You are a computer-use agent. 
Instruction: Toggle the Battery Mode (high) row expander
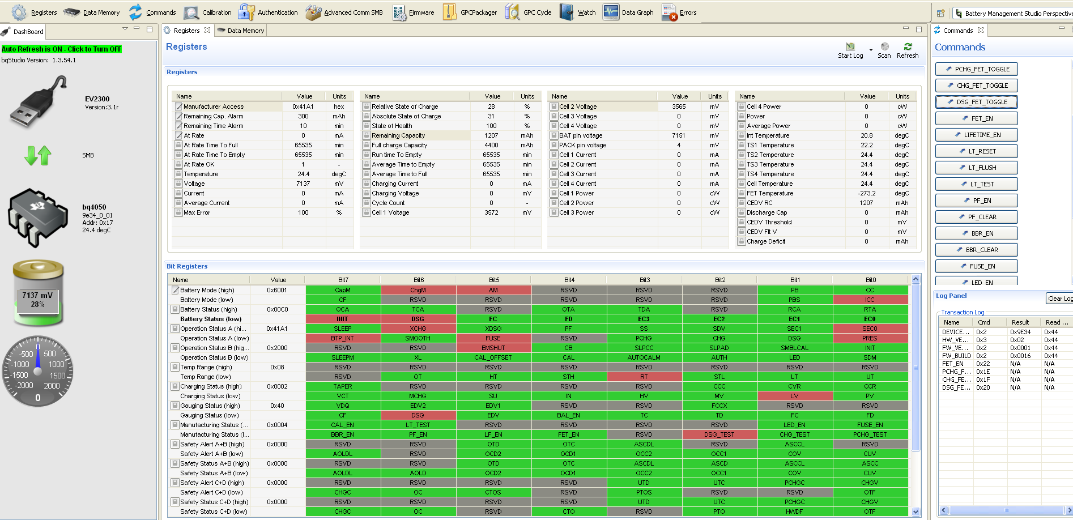176,290
